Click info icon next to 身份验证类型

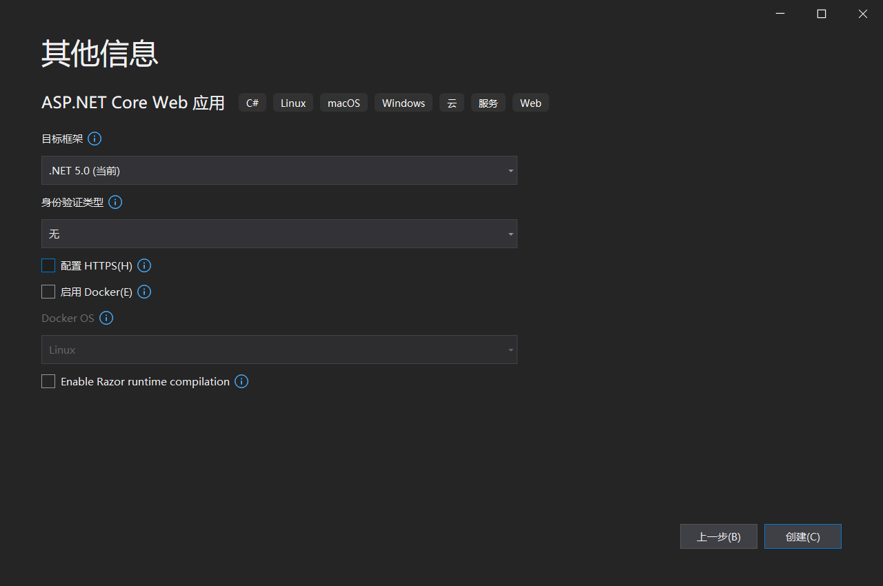coord(116,202)
